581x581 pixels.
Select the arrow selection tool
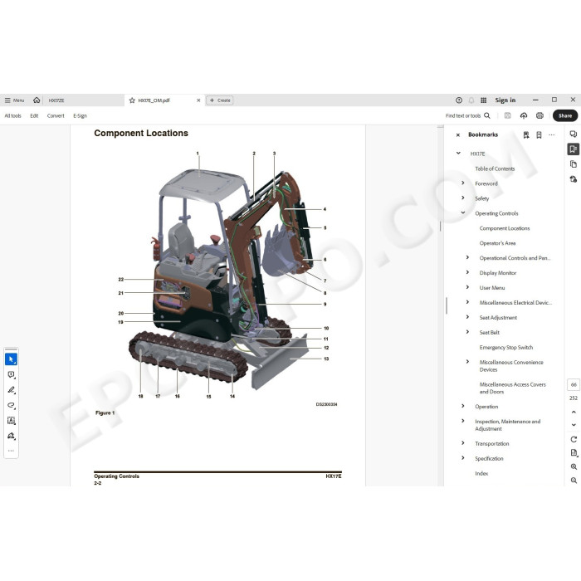pos(11,359)
